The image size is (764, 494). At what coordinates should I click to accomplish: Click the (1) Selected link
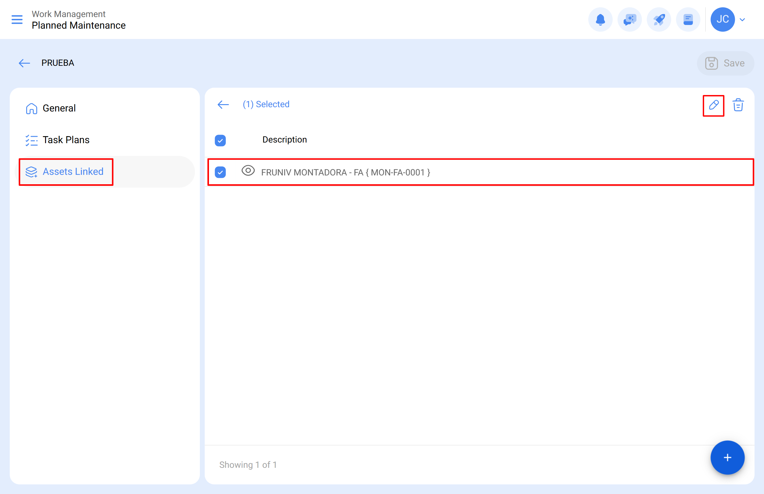[x=266, y=104]
